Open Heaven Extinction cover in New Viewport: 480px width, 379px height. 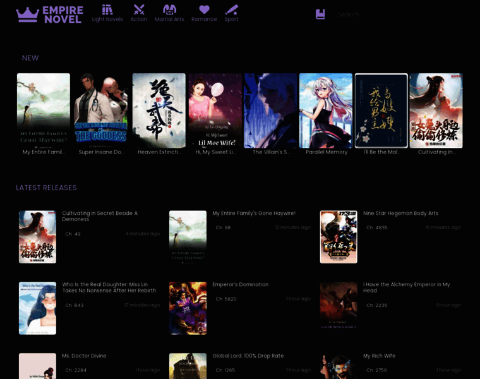159,111
